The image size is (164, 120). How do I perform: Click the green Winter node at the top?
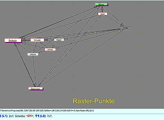(x=101, y=4)
